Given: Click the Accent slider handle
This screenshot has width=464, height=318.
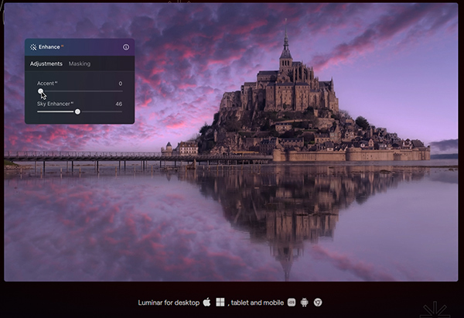Looking at the screenshot, I should click(x=41, y=91).
